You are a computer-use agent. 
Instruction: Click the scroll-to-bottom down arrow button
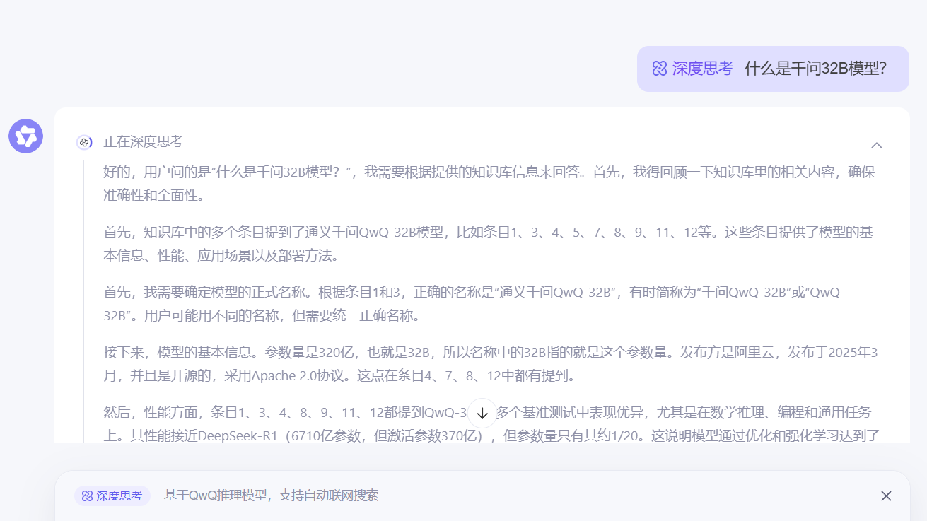pos(482,414)
